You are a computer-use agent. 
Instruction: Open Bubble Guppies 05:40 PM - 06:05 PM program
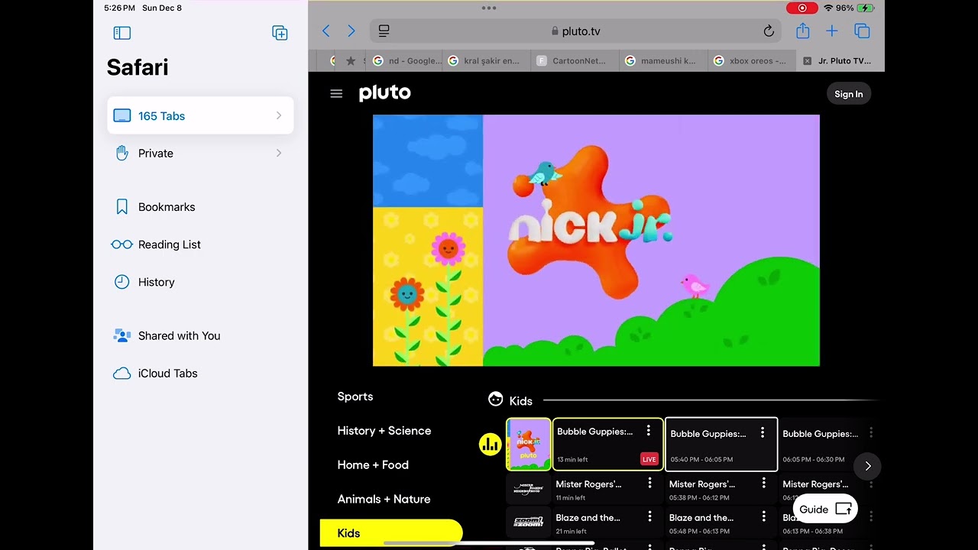(721, 444)
